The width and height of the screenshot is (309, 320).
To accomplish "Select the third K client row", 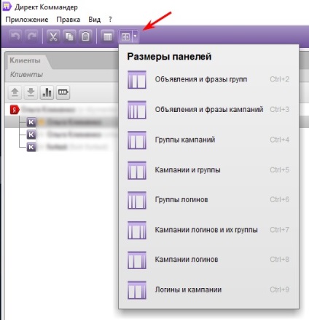I will coord(62,147).
